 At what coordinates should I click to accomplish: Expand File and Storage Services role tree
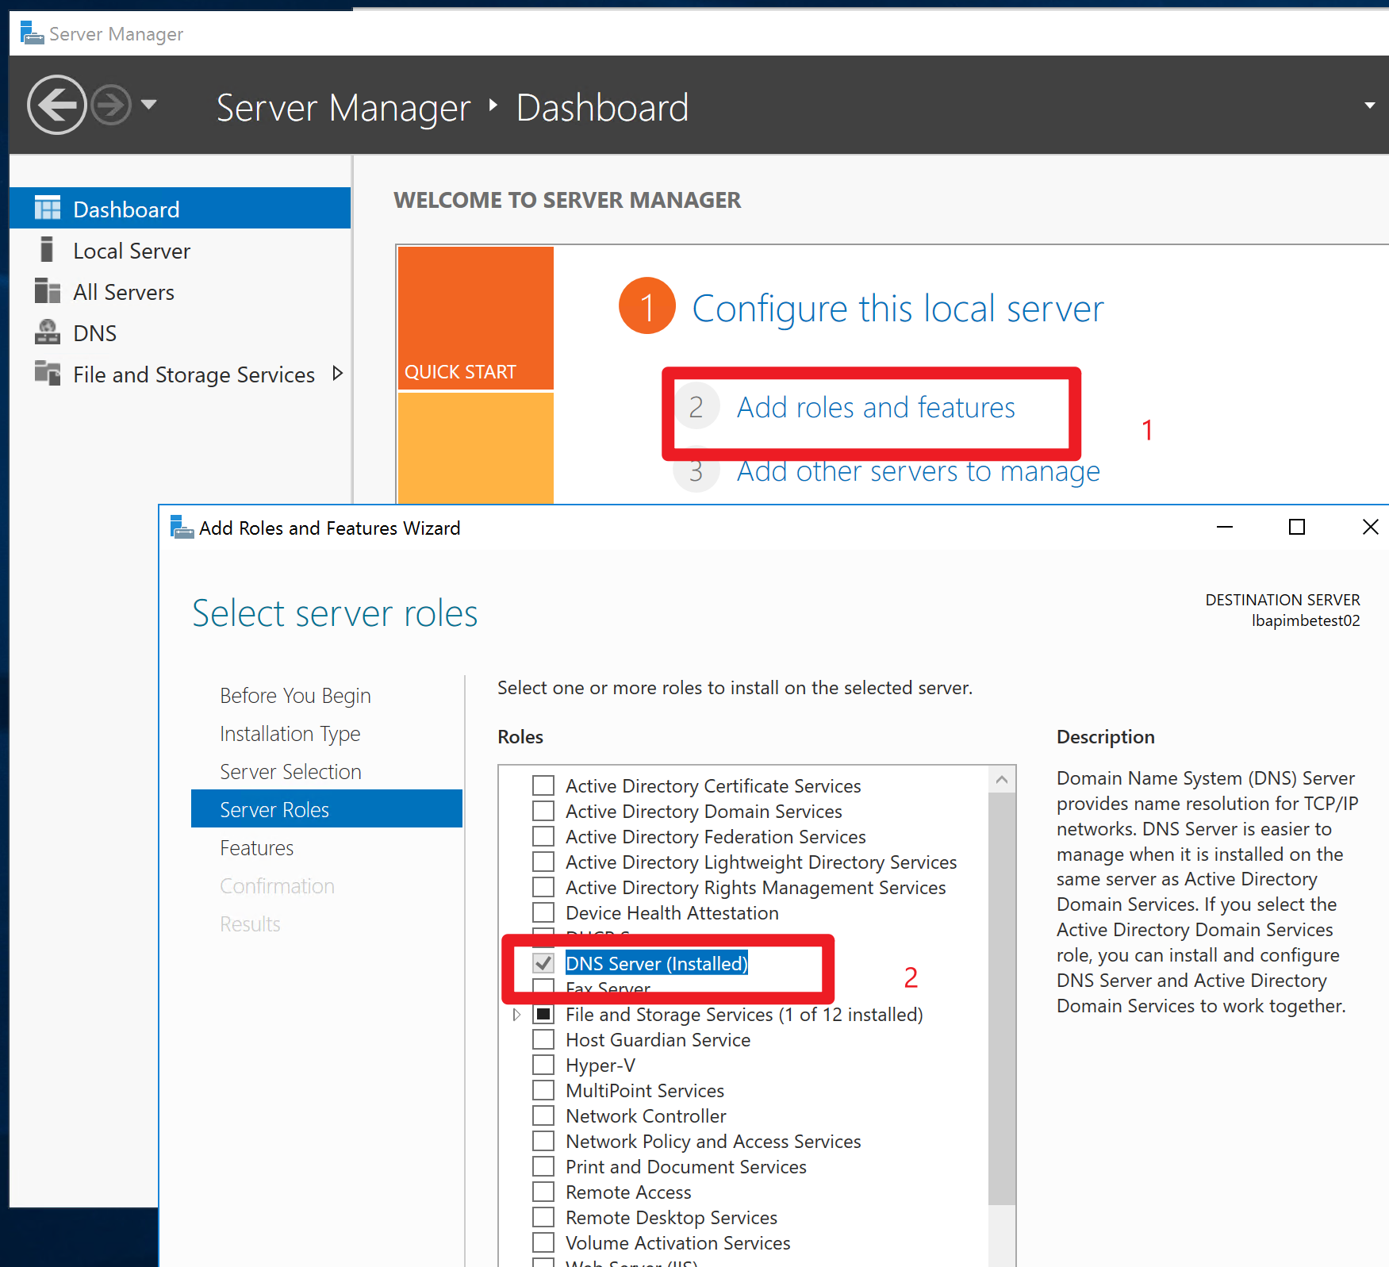(x=516, y=1014)
